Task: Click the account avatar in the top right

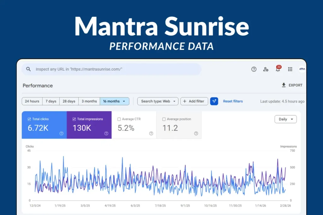Action: 302,69
